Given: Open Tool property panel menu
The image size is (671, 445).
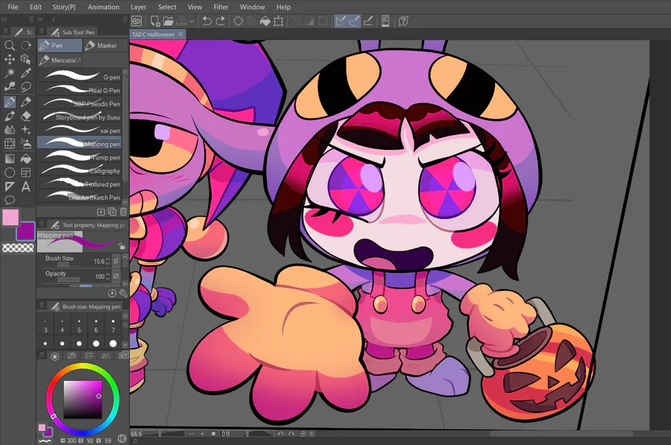Looking at the screenshot, I should (42, 224).
